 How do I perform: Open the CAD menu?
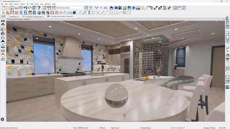[x=32, y=4]
